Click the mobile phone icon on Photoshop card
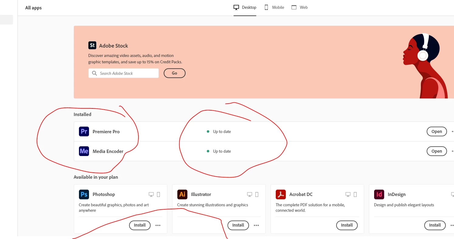Viewport: 454px width, 239px height. [x=158, y=194]
